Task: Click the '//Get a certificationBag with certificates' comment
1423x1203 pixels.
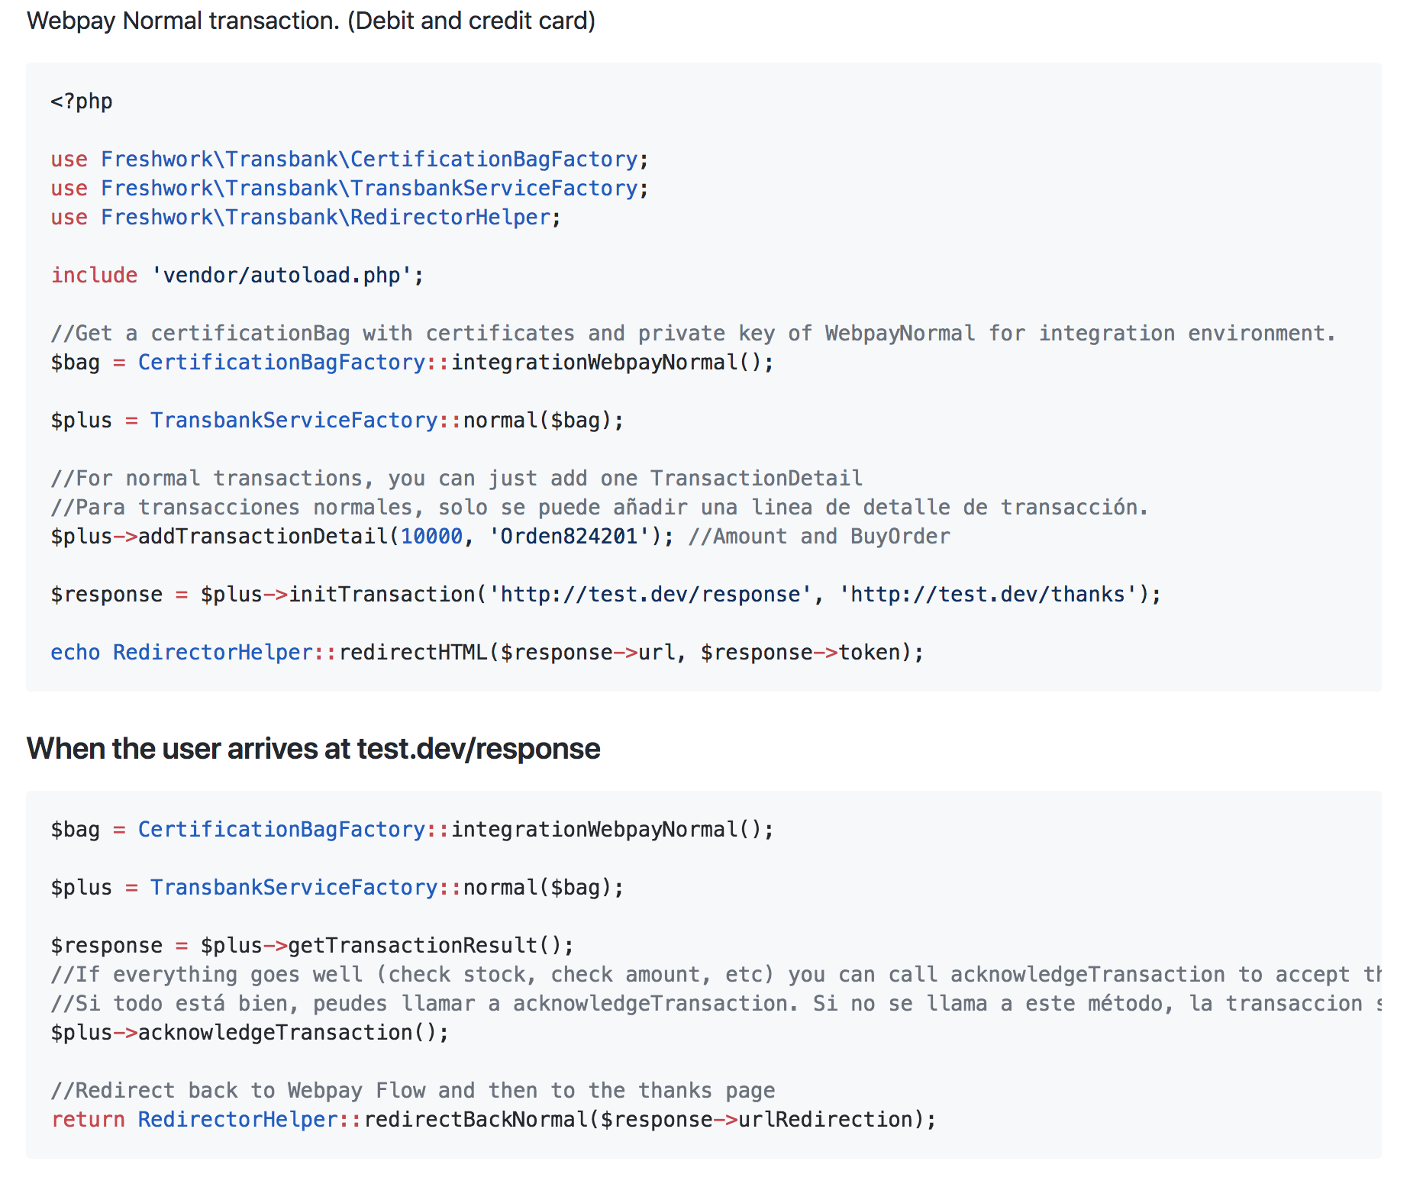Action: pyautogui.click(x=693, y=334)
